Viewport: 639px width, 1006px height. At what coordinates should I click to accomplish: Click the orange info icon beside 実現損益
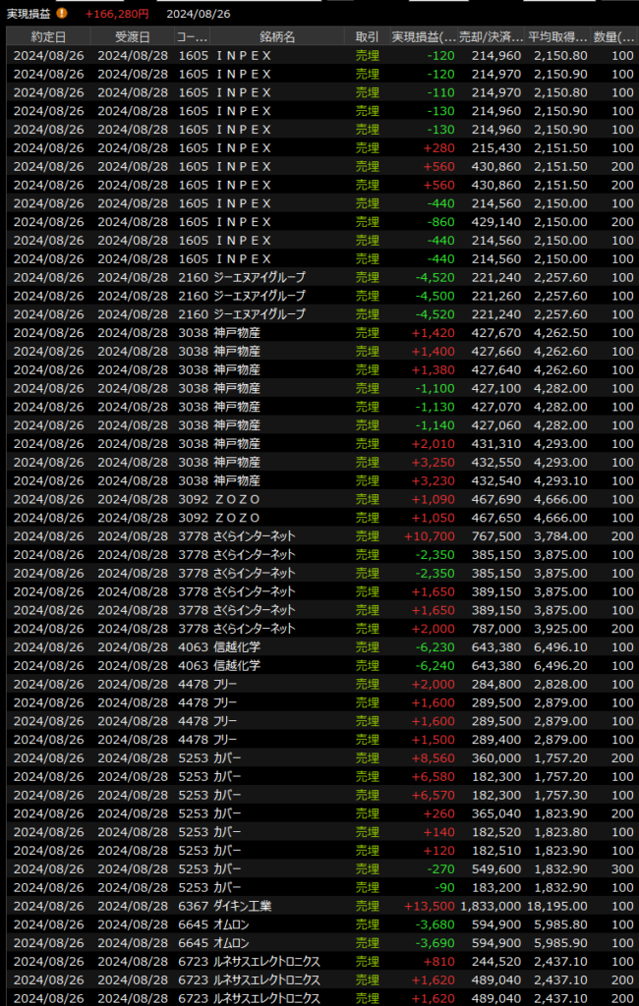(x=62, y=14)
